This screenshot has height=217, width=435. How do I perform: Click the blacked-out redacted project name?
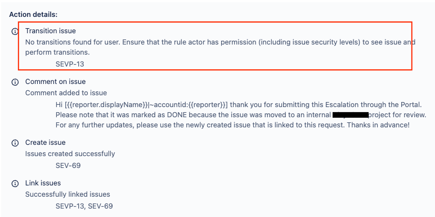pyautogui.click(x=350, y=115)
